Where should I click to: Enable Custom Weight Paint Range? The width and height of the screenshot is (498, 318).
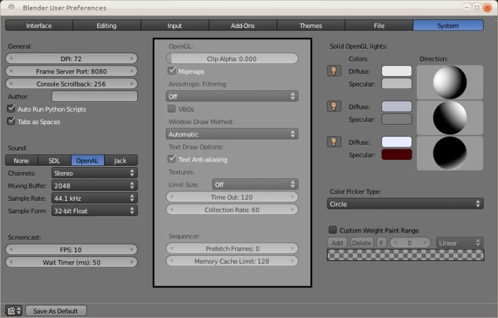[333, 229]
